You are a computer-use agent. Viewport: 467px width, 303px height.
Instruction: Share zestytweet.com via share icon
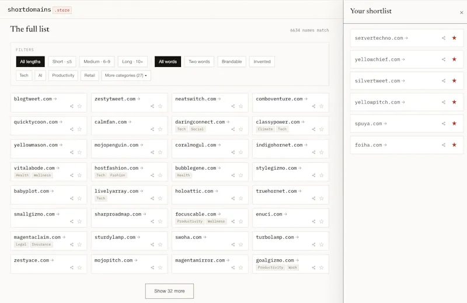click(152, 106)
